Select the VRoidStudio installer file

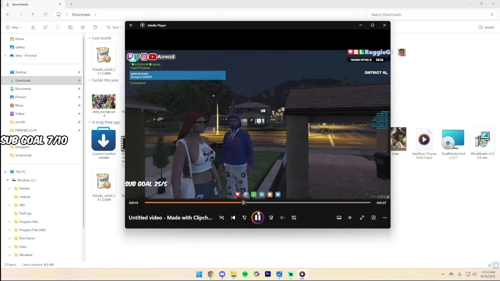(482, 144)
